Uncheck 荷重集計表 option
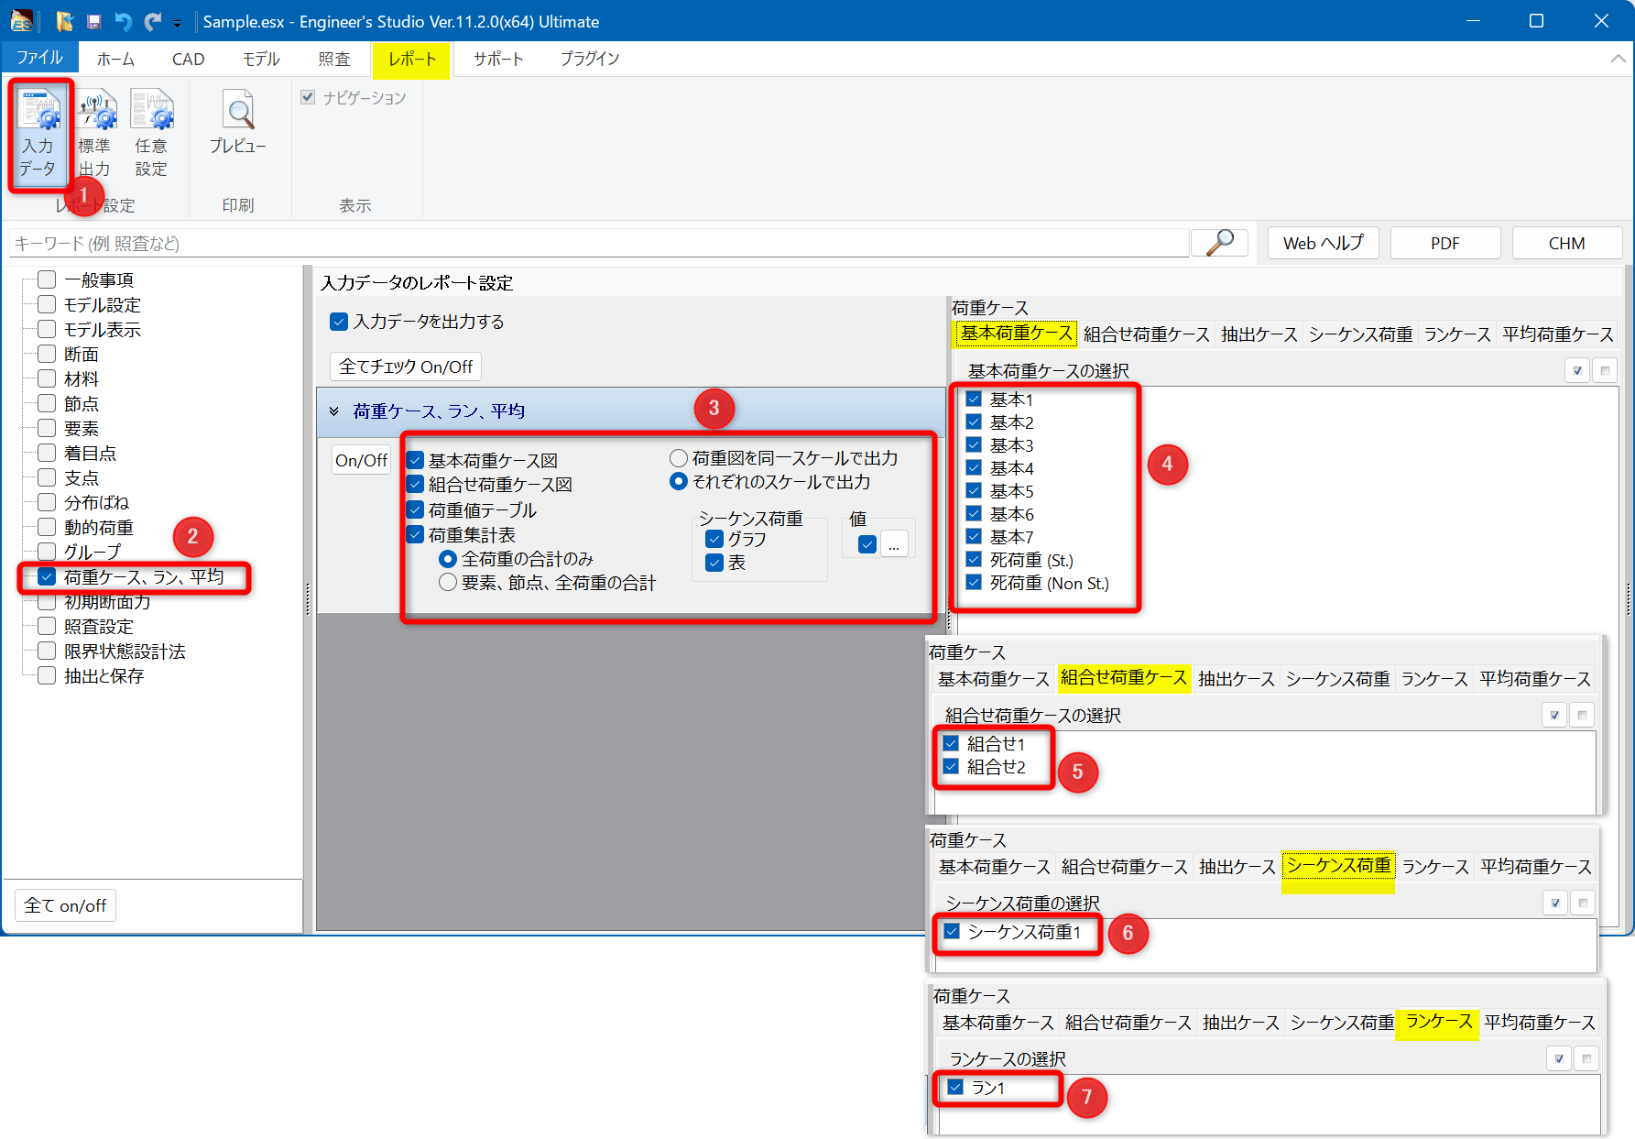The image size is (1635, 1139). tap(415, 534)
